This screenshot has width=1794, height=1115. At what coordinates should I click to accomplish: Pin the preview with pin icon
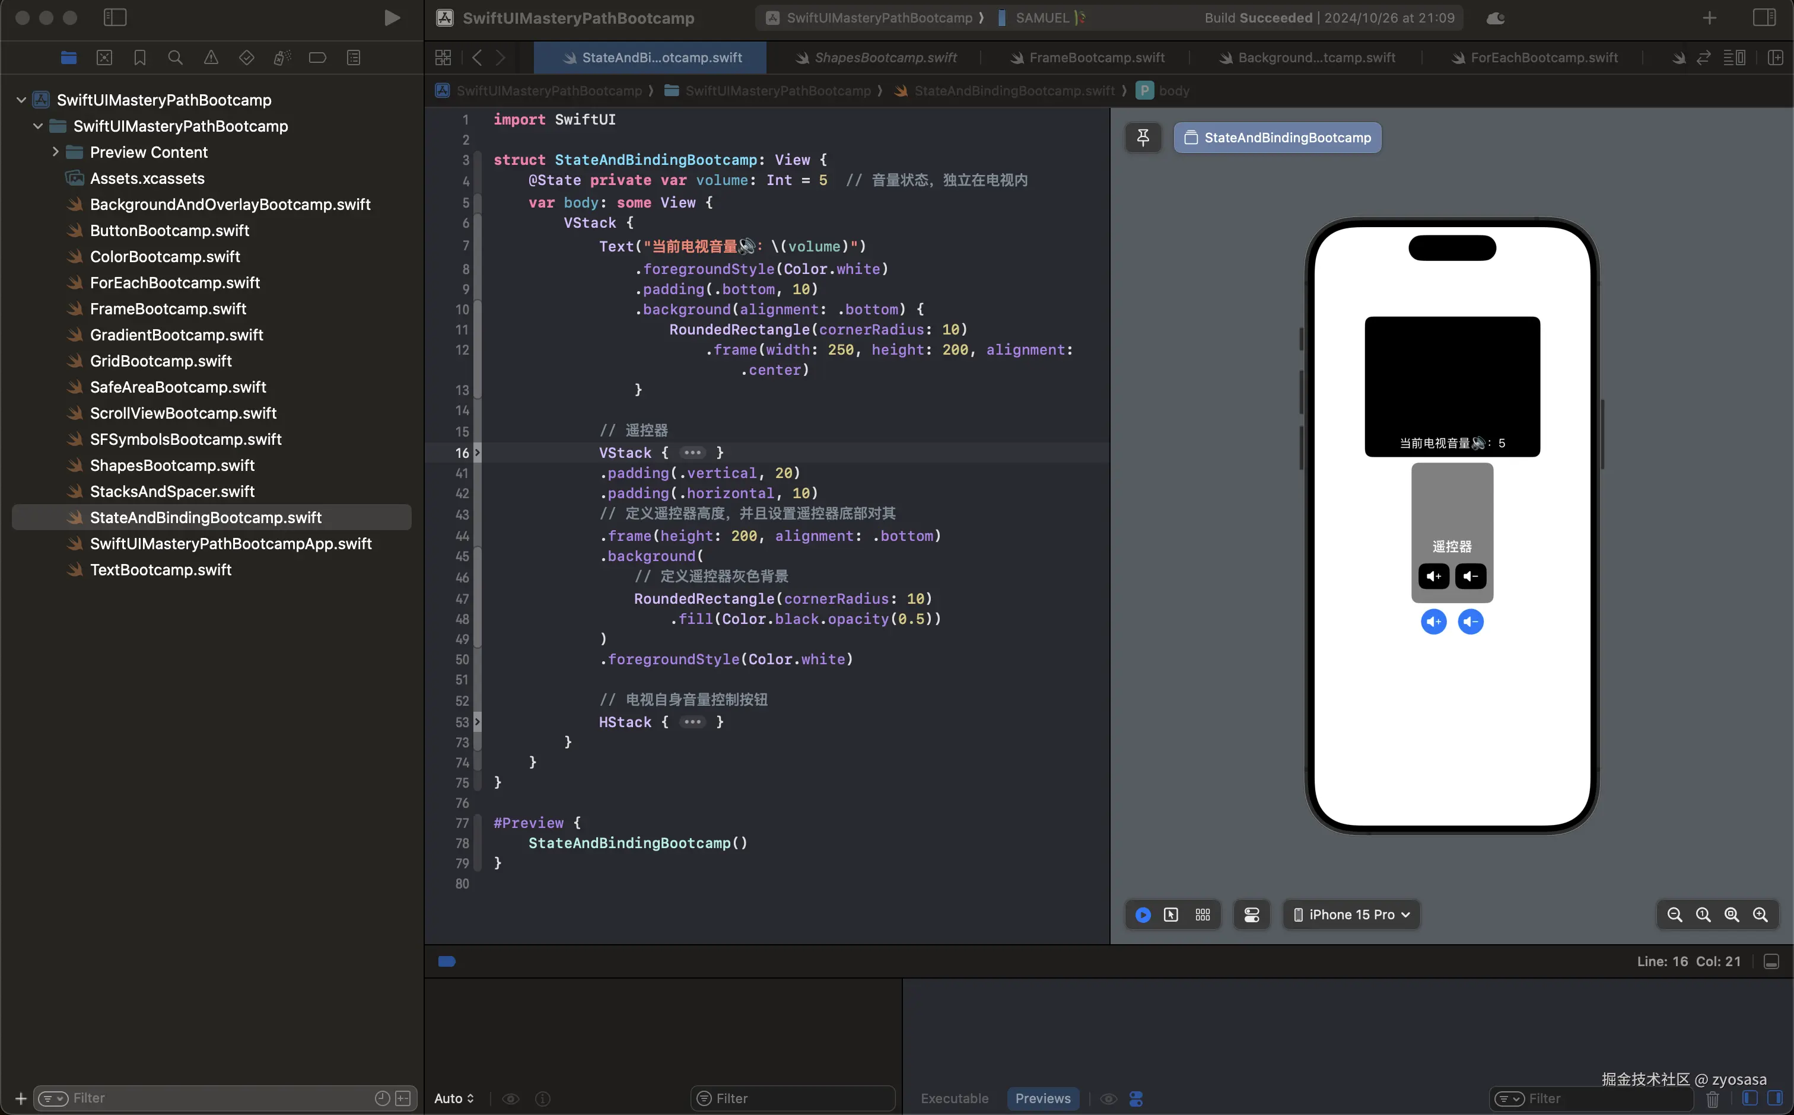click(1143, 137)
